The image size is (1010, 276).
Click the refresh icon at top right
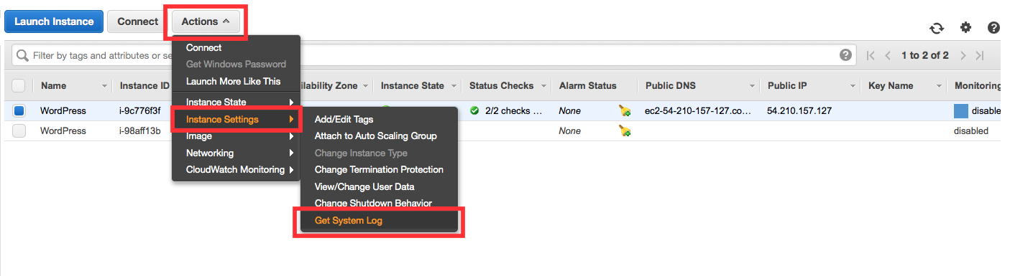point(937,28)
